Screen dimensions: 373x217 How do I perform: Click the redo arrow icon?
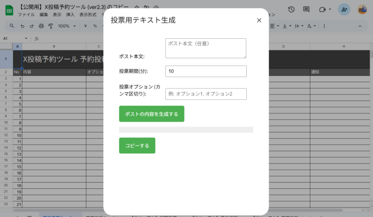[32, 26]
